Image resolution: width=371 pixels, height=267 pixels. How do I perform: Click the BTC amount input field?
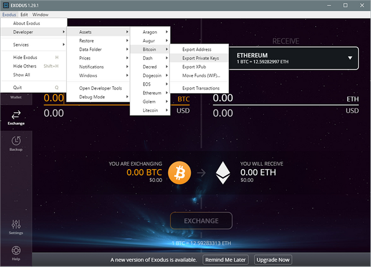point(117,98)
